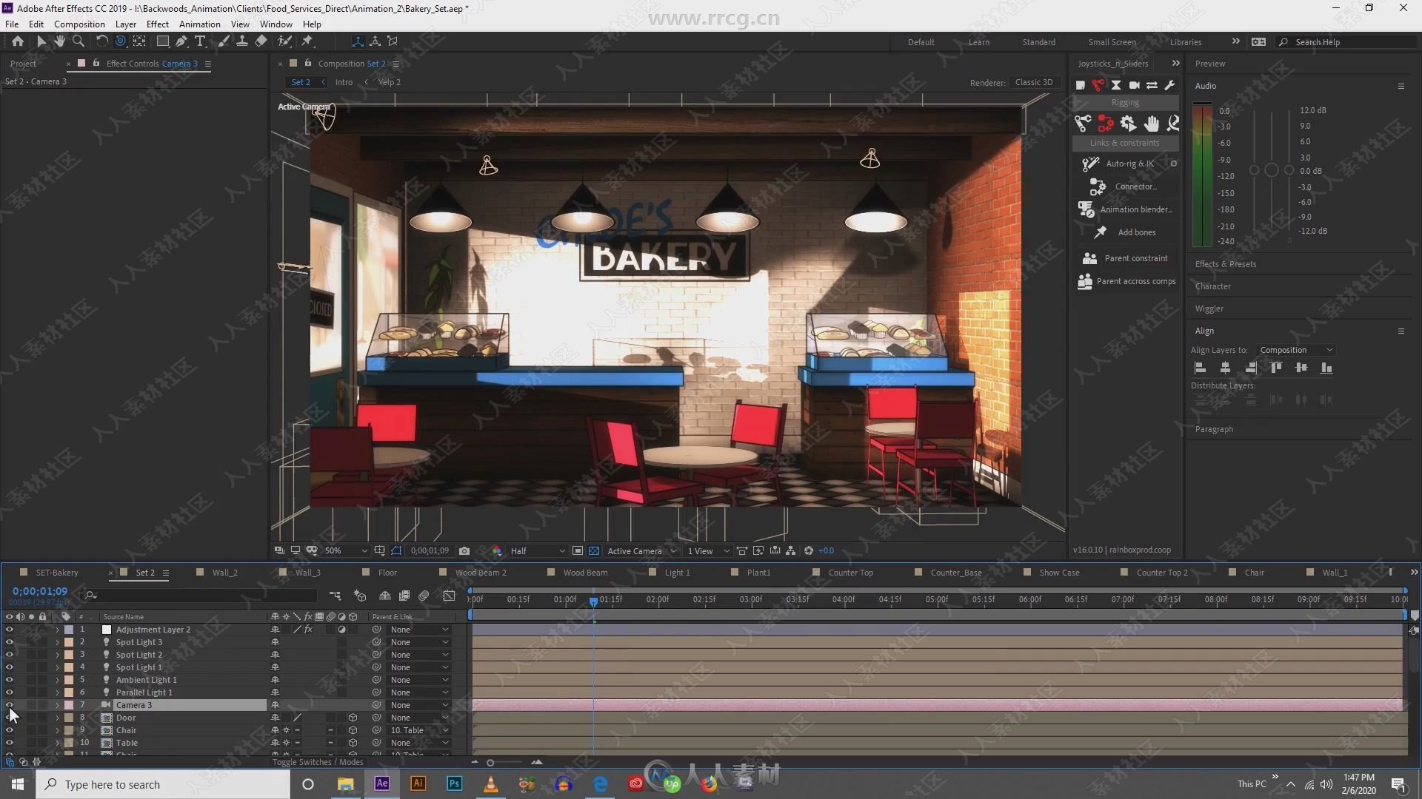Toggle visibility of Adjustment Layer 2

(x=9, y=630)
